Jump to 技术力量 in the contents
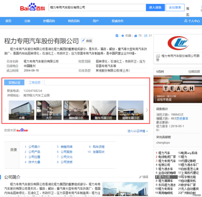Image resolution: width=202 pixels, height=197 pixels. [x=34, y=162]
